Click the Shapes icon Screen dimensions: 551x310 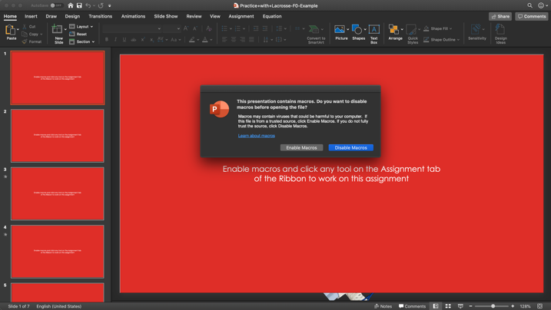click(x=357, y=29)
